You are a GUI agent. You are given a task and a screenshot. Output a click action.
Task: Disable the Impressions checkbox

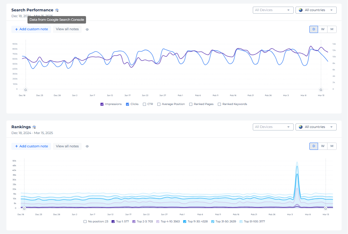(x=102, y=104)
